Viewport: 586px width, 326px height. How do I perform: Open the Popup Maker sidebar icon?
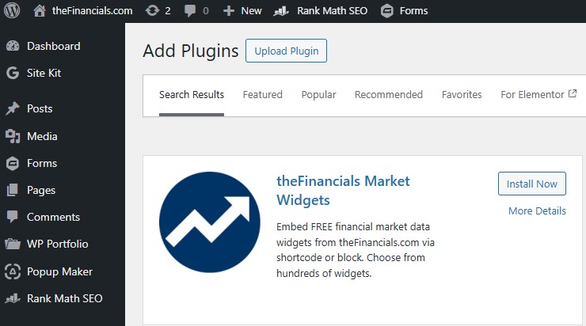pyautogui.click(x=12, y=271)
